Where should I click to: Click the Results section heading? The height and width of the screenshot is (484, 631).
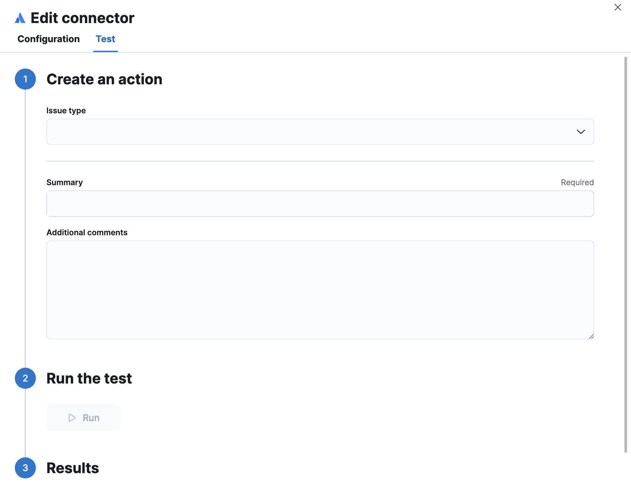point(73,468)
